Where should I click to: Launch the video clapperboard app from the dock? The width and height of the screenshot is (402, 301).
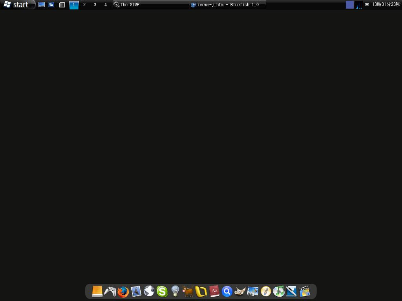[305, 291]
